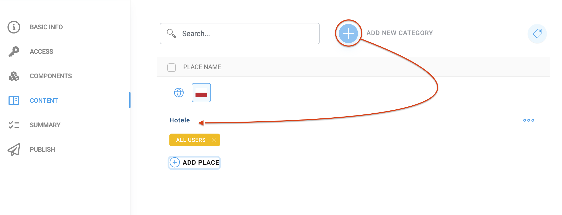Click the Content book icon

tap(14, 101)
